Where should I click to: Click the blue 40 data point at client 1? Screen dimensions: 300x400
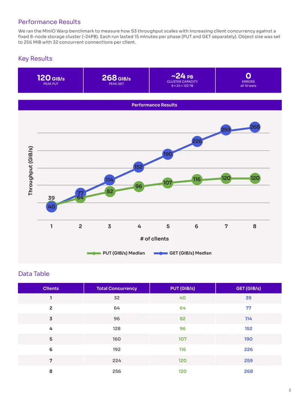tap(51, 207)
